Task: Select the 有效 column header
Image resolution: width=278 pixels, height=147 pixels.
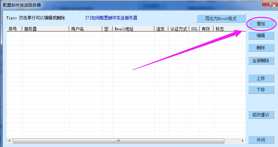Action: coord(207,29)
